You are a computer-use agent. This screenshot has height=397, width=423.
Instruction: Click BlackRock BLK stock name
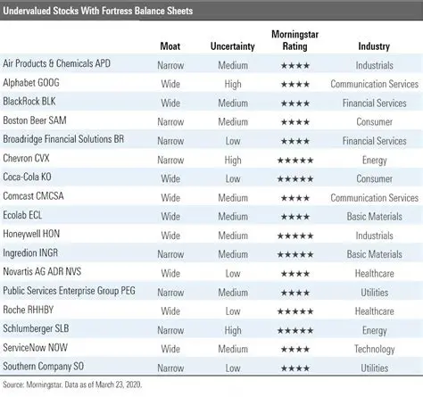(29, 102)
